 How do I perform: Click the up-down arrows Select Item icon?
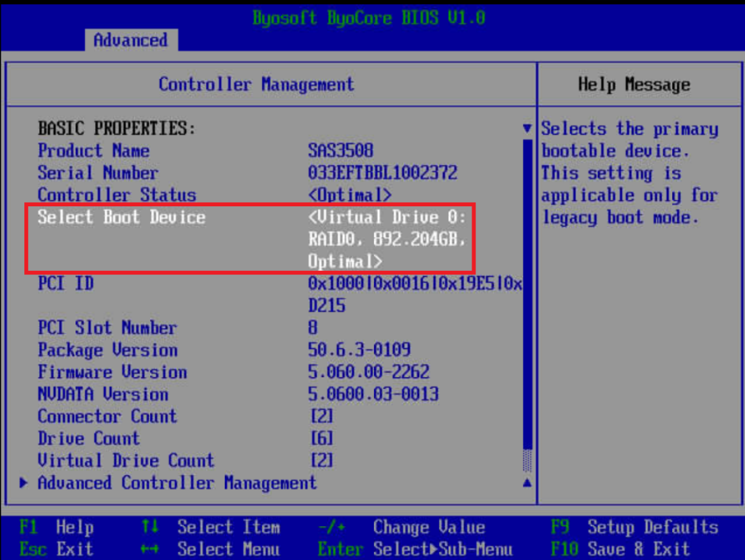point(150,527)
